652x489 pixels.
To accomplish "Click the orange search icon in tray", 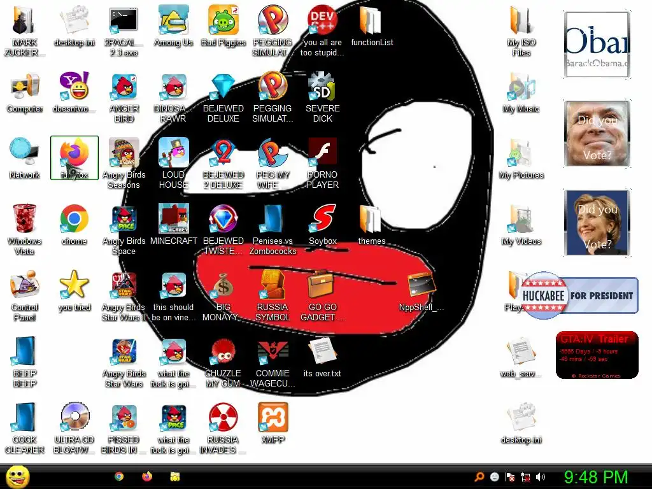I will (x=479, y=476).
